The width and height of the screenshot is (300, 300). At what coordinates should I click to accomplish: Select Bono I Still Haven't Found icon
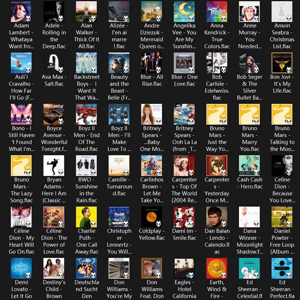click(x=21, y=114)
